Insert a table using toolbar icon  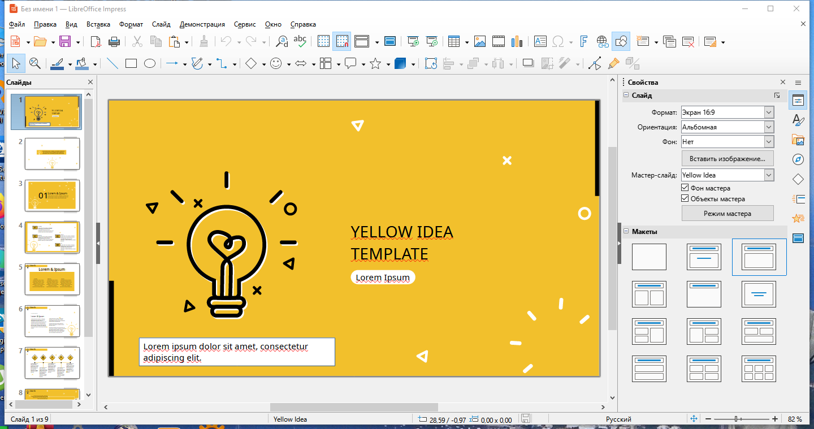(x=453, y=41)
